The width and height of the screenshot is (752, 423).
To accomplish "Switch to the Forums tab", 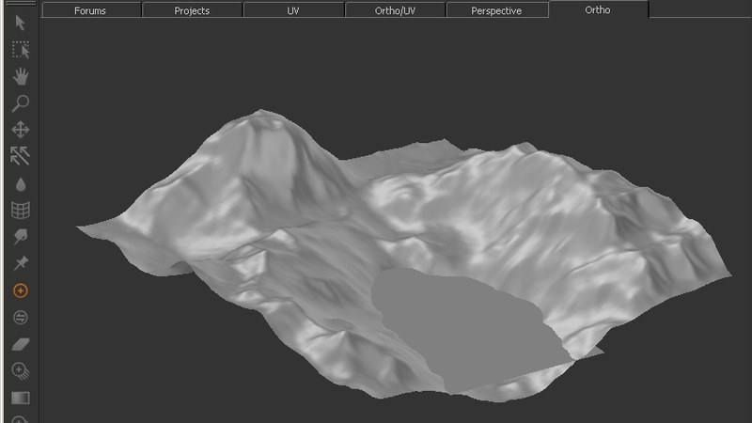I will 90,10.
